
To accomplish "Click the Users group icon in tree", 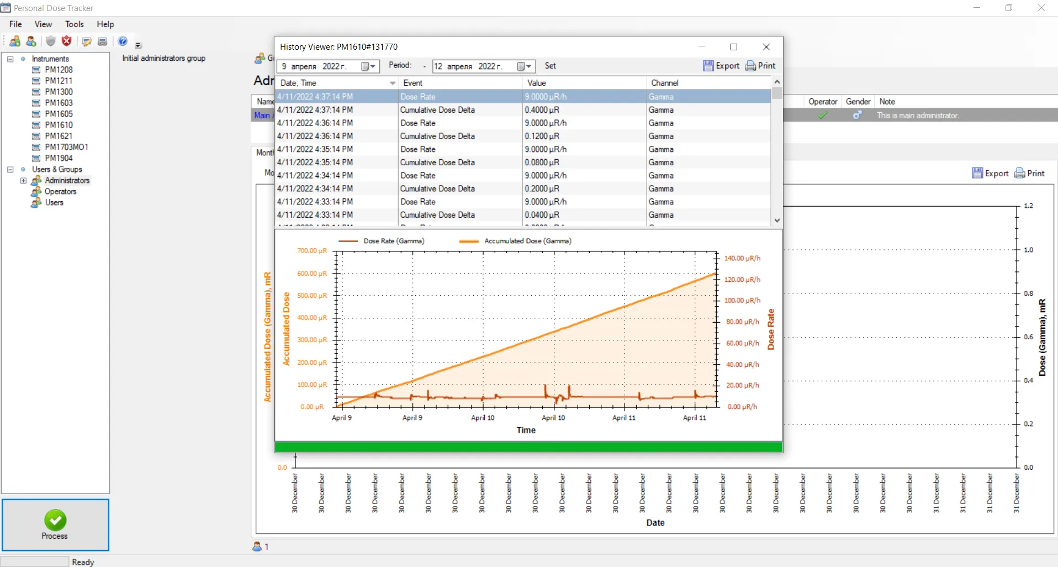I will click(36, 202).
